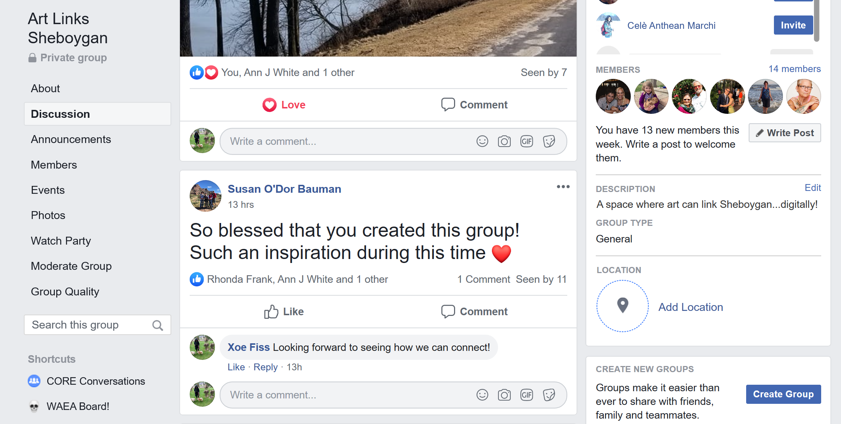
Task: Click the search magnifier in group search
Action: tap(158, 325)
